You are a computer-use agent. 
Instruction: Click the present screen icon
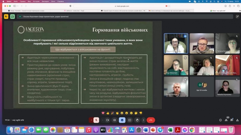(x=130, y=120)
